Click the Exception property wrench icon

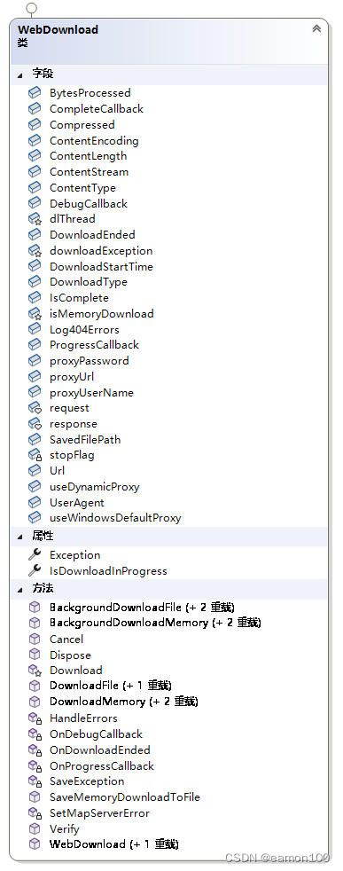(35, 554)
